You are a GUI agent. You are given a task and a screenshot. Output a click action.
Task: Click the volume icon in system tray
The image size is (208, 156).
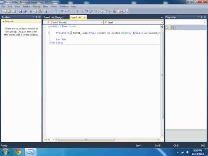click(187, 152)
